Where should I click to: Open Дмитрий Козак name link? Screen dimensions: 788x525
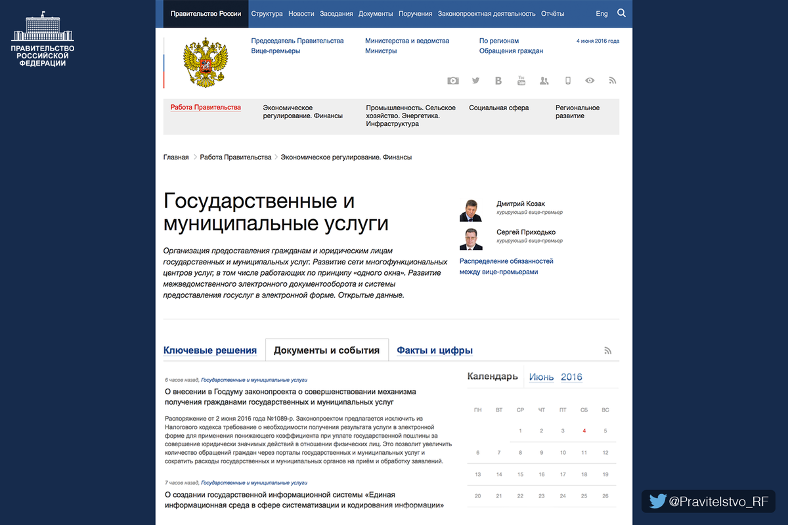(521, 204)
